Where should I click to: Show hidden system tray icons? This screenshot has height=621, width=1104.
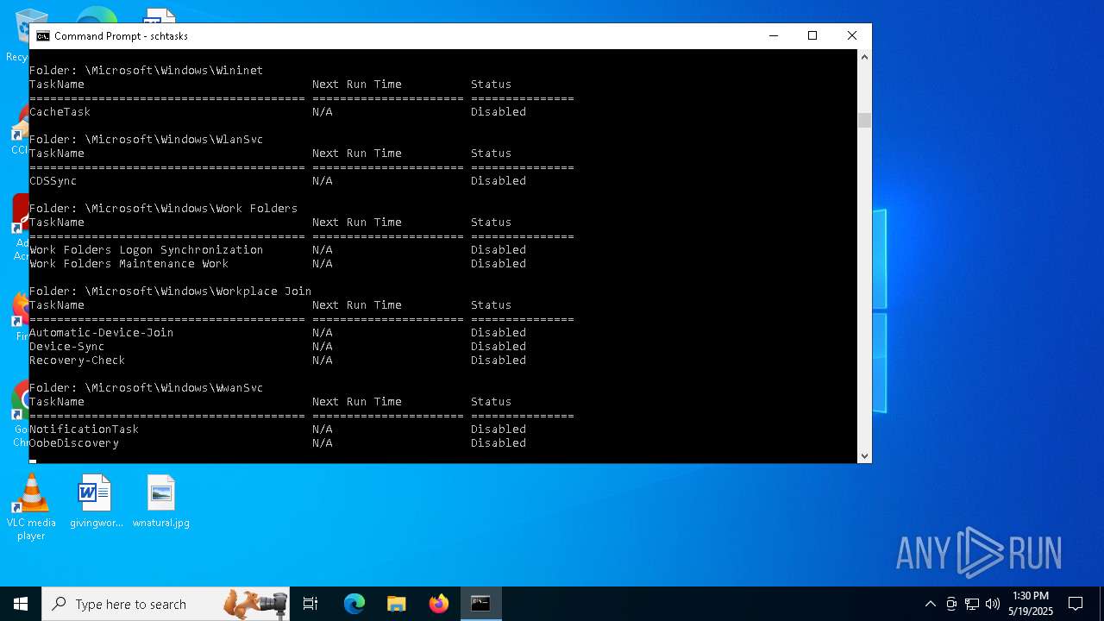[x=930, y=604]
